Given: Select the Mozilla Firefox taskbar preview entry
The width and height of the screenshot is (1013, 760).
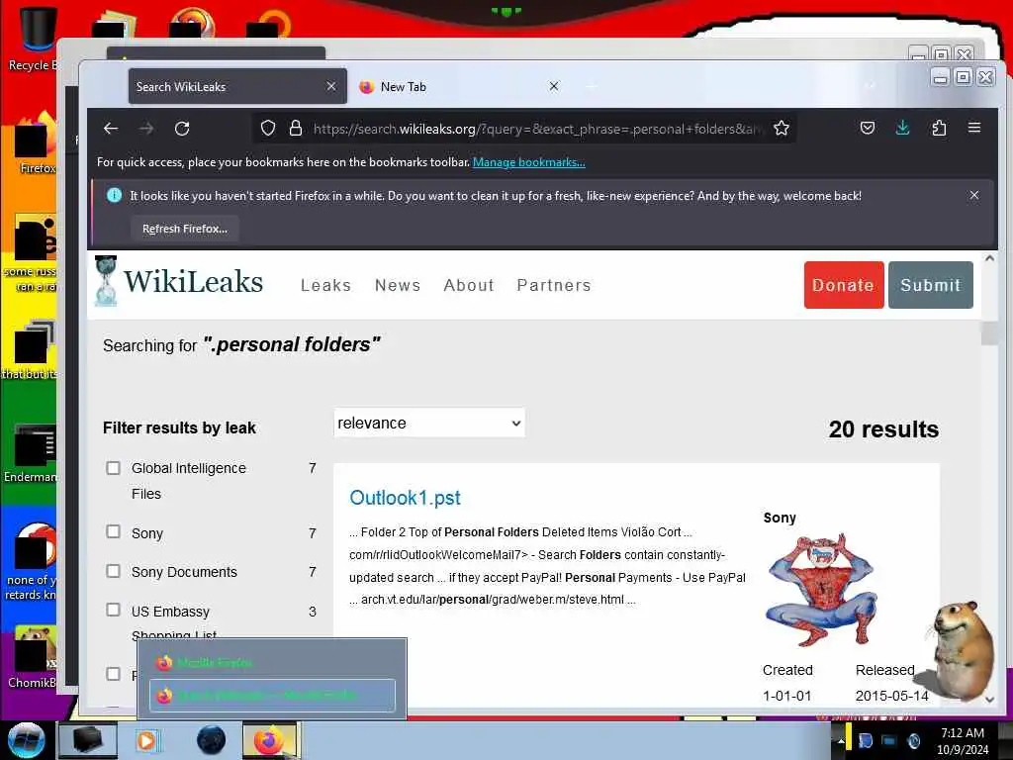Looking at the screenshot, I should click(272, 662).
